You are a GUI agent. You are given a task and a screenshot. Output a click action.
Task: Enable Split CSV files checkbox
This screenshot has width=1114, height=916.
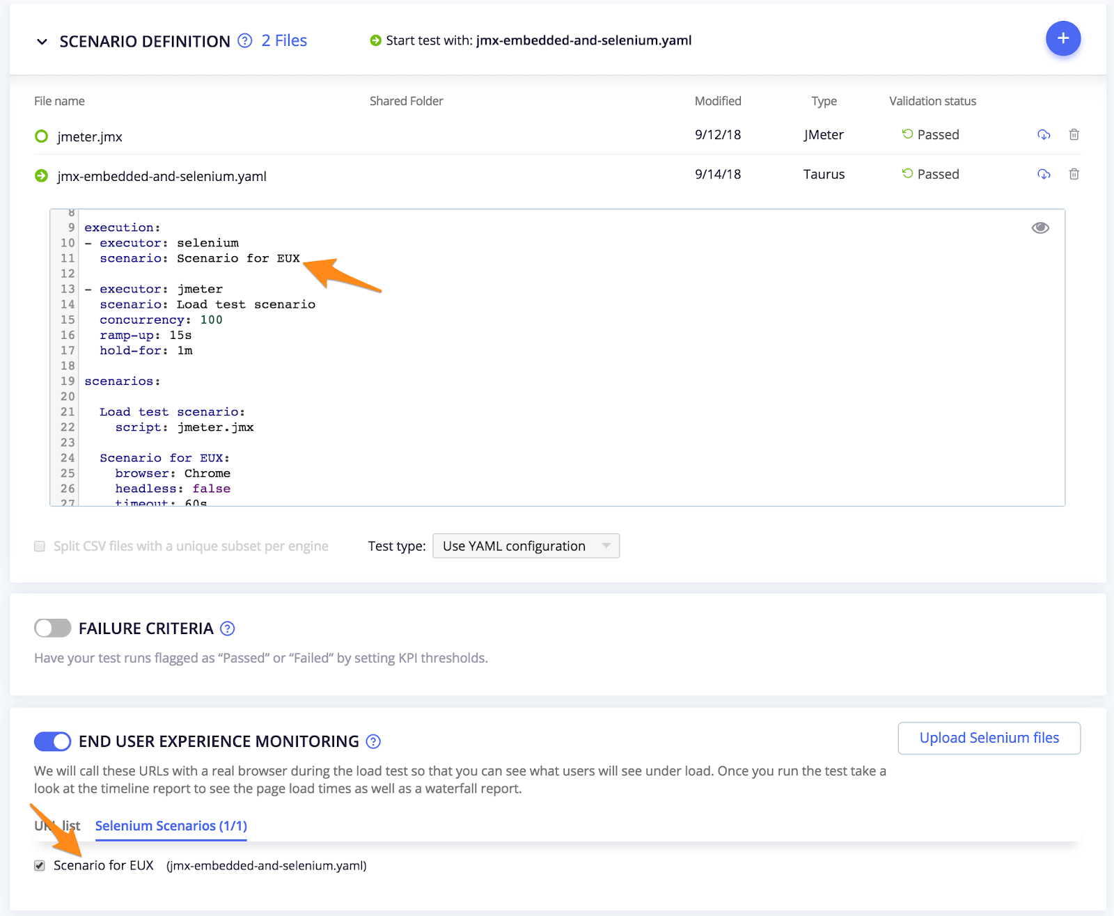coord(40,546)
